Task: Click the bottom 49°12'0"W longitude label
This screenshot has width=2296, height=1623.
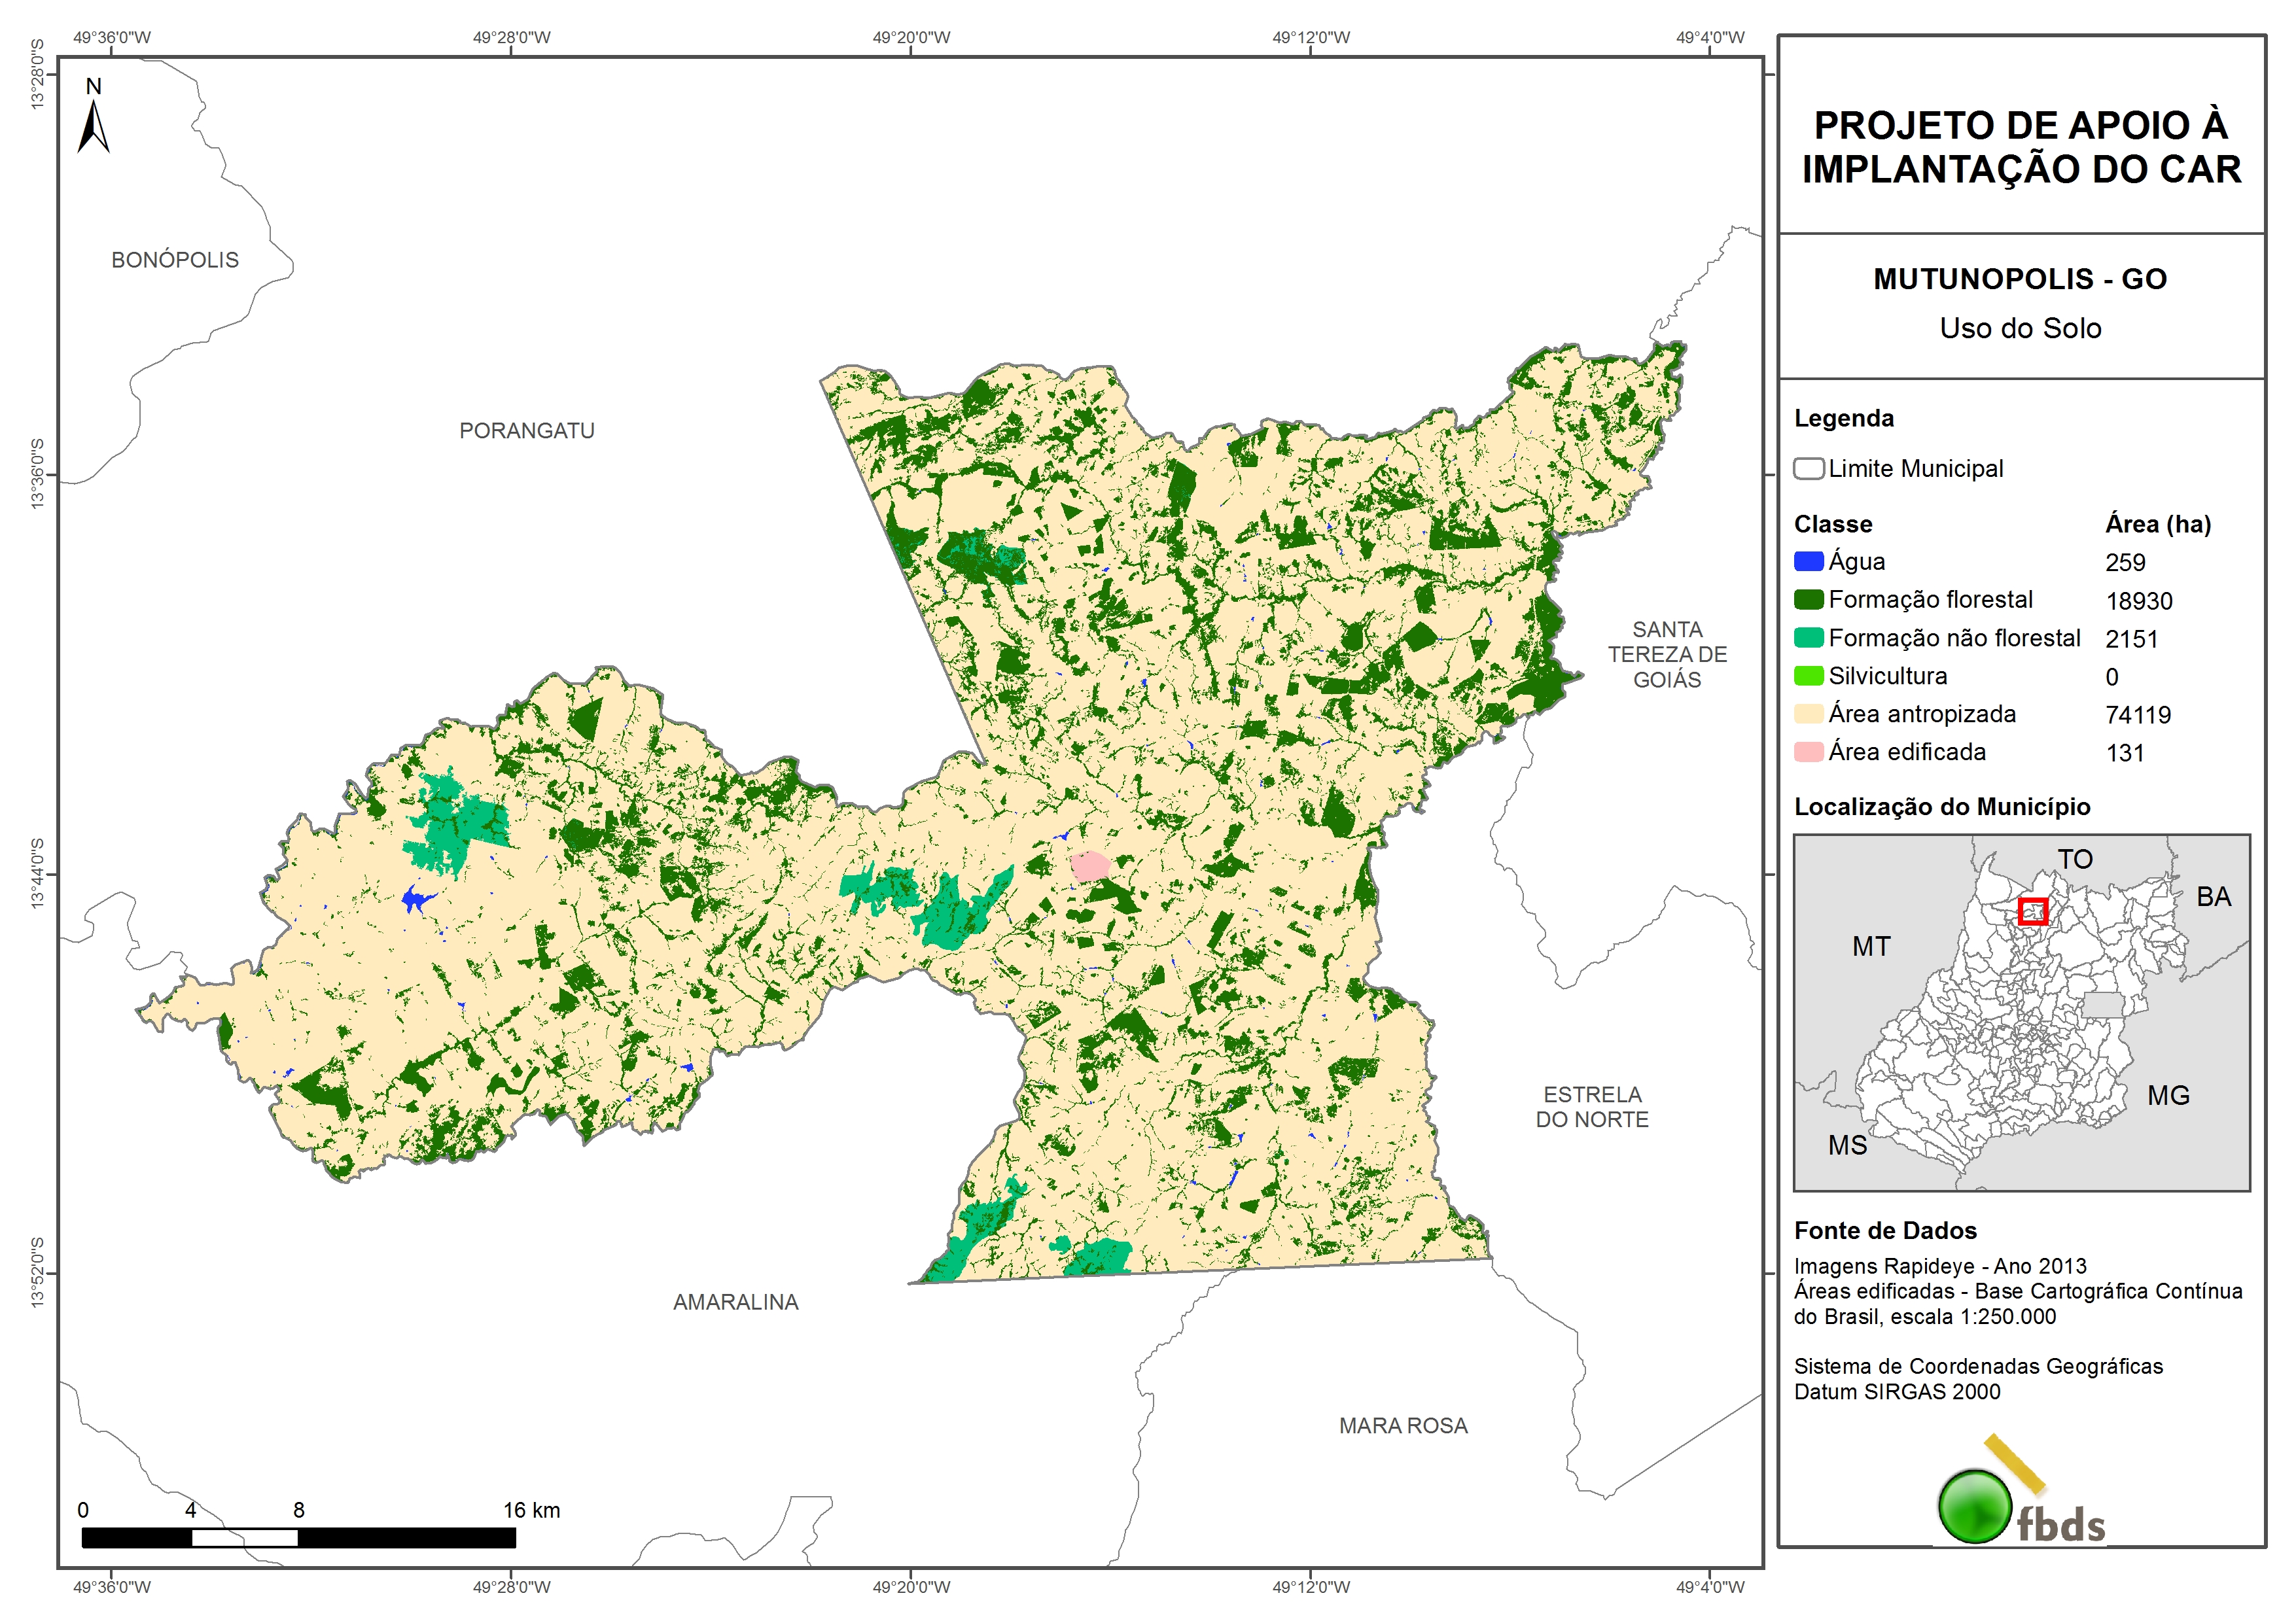Action: pos(1311,1587)
